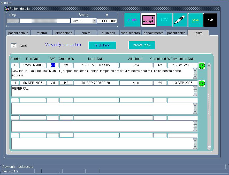
Task: Click the Completion Date 13-SEP-2006 field
Action: 182,83
